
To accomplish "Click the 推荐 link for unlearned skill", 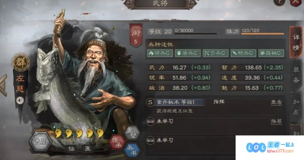I will pos(276,121).
